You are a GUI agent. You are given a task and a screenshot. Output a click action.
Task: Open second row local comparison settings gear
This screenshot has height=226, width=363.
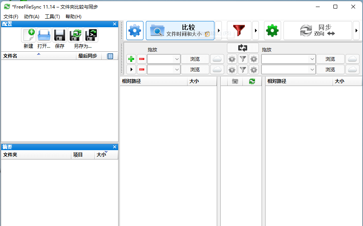(x=232, y=70)
